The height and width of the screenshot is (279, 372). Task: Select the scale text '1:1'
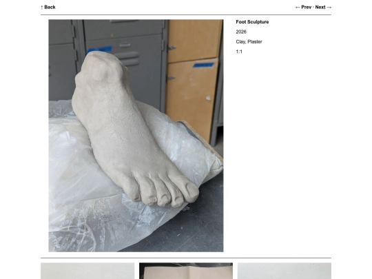pos(239,52)
